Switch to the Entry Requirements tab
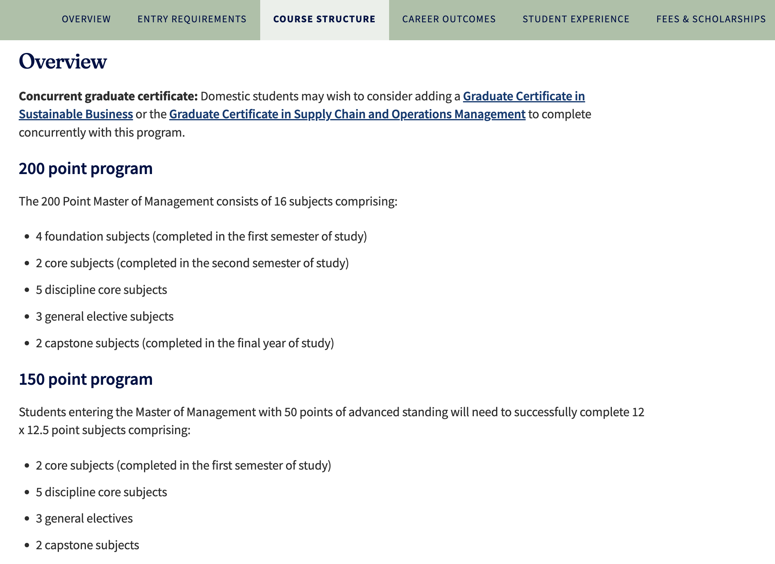775x564 pixels. [x=192, y=19]
